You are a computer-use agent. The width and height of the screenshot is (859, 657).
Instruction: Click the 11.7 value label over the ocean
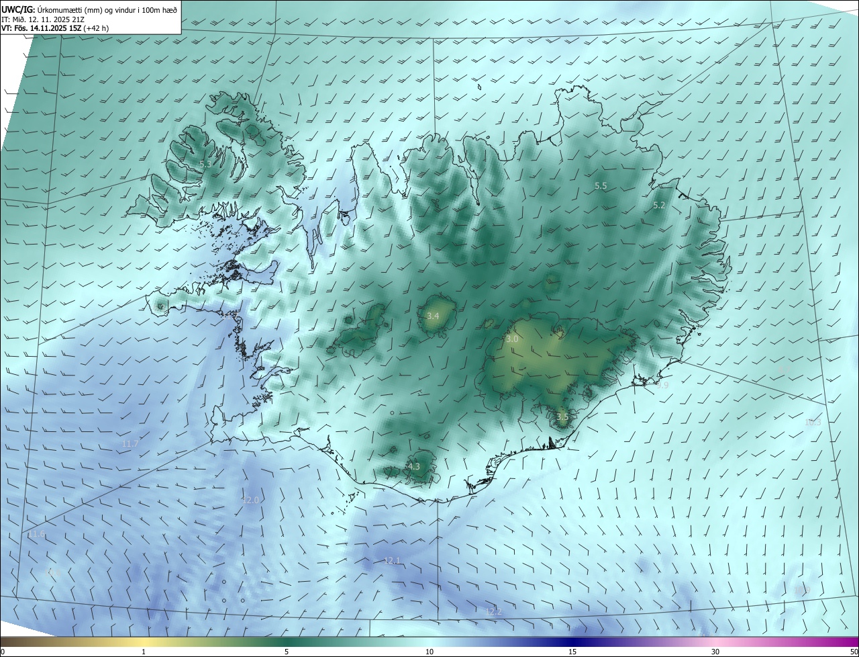point(130,444)
